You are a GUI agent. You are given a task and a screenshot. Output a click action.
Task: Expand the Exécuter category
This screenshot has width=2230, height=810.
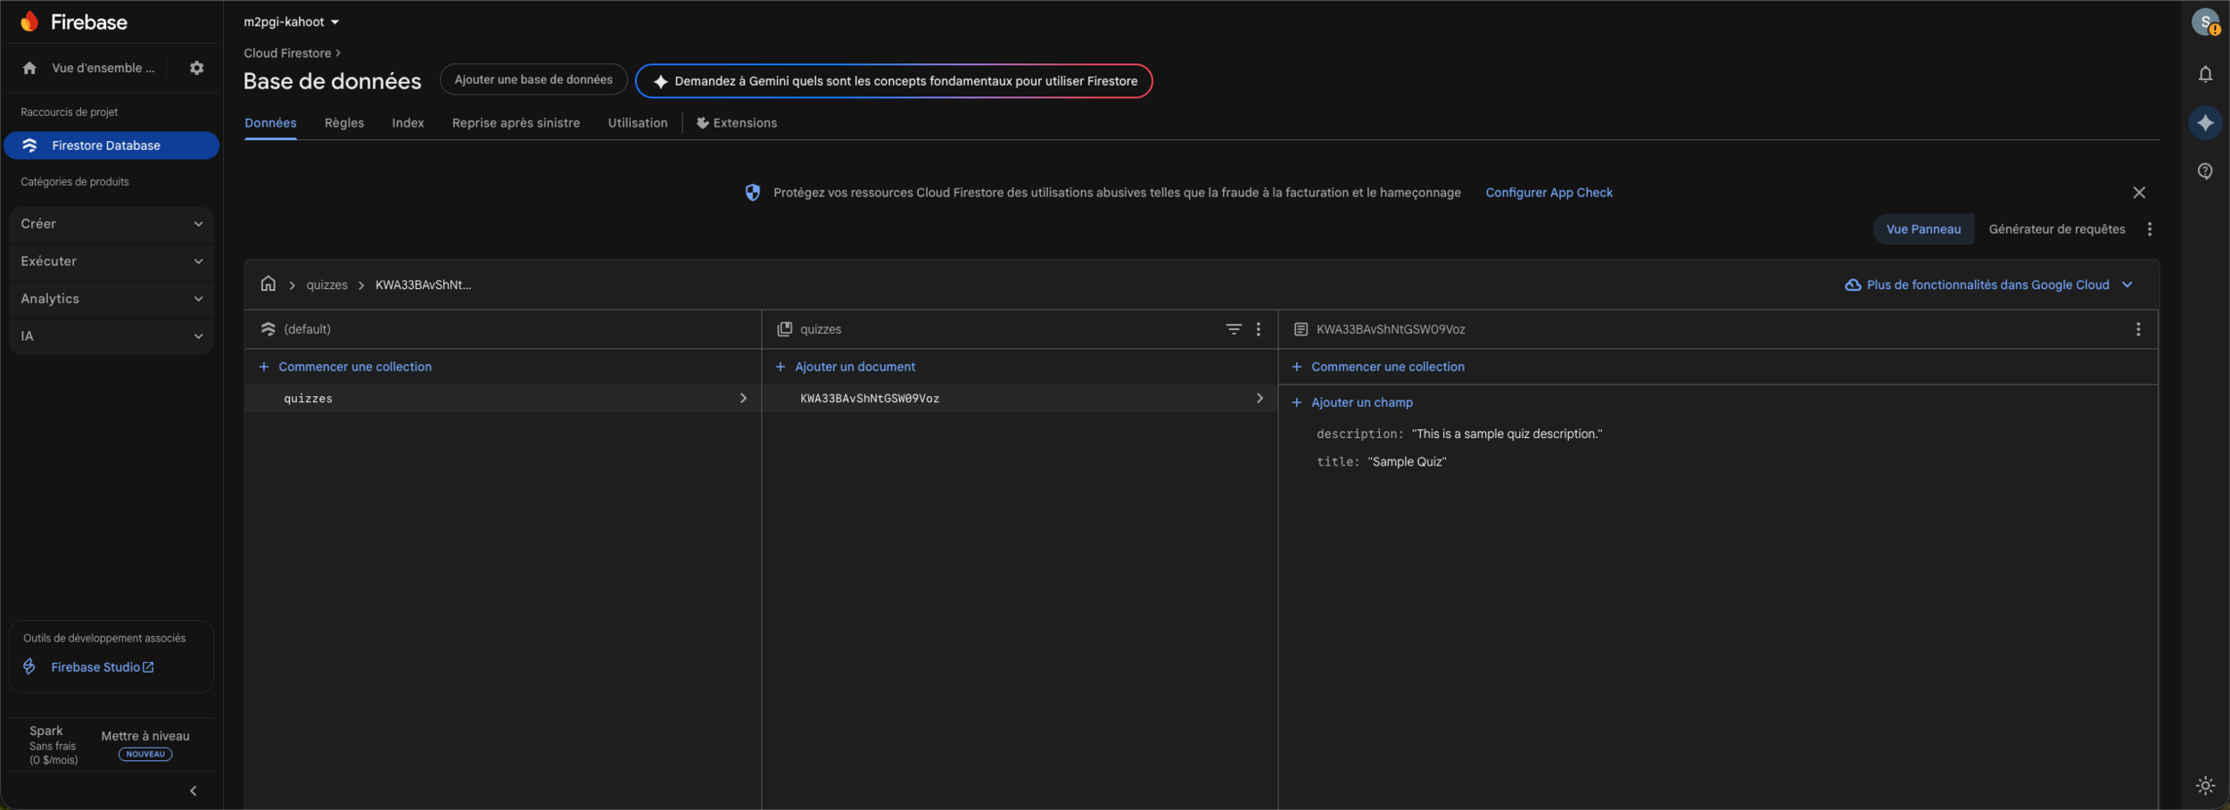pyautogui.click(x=111, y=261)
